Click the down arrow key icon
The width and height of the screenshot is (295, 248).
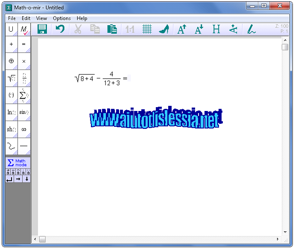pyautogui.click(x=27, y=179)
